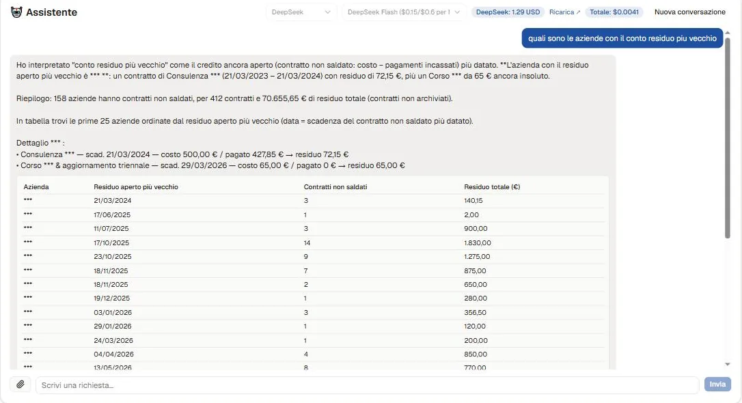Open the Ricarica top-up link
The image size is (742, 403).
(564, 12)
